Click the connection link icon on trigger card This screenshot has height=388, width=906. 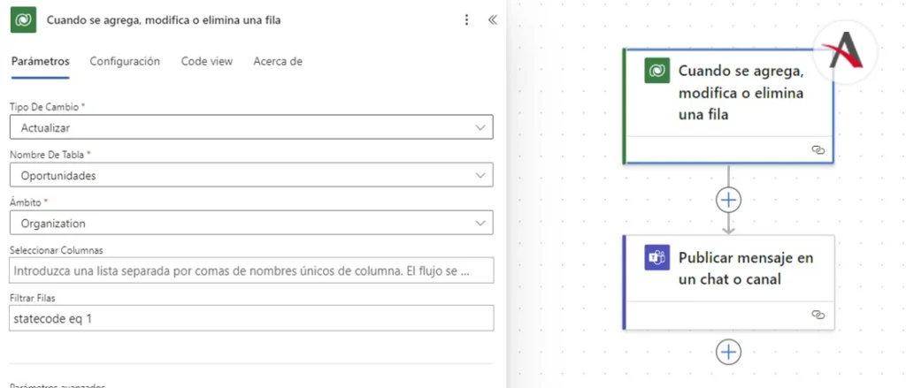coord(818,150)
